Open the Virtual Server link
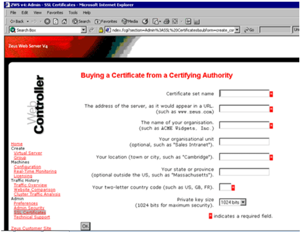Screen dimensions: 301x233 28,153
